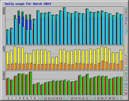
Task: Click the day 1 cyan pages bar
Action: 8,37
